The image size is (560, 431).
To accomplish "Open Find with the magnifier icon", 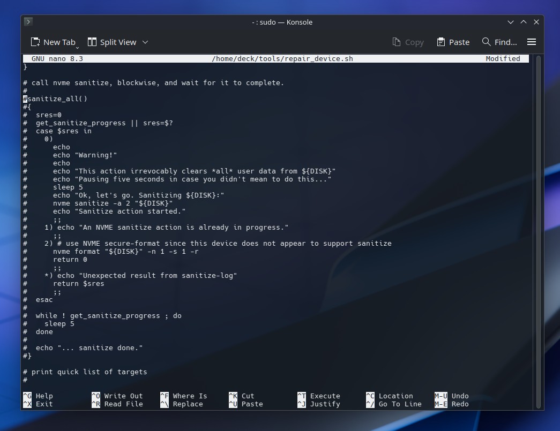I will (486, 42).
